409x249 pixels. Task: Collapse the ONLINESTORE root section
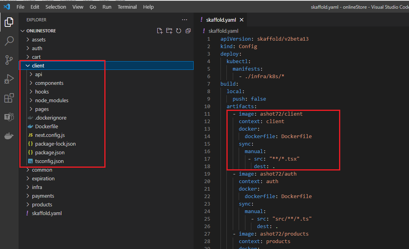41,31
